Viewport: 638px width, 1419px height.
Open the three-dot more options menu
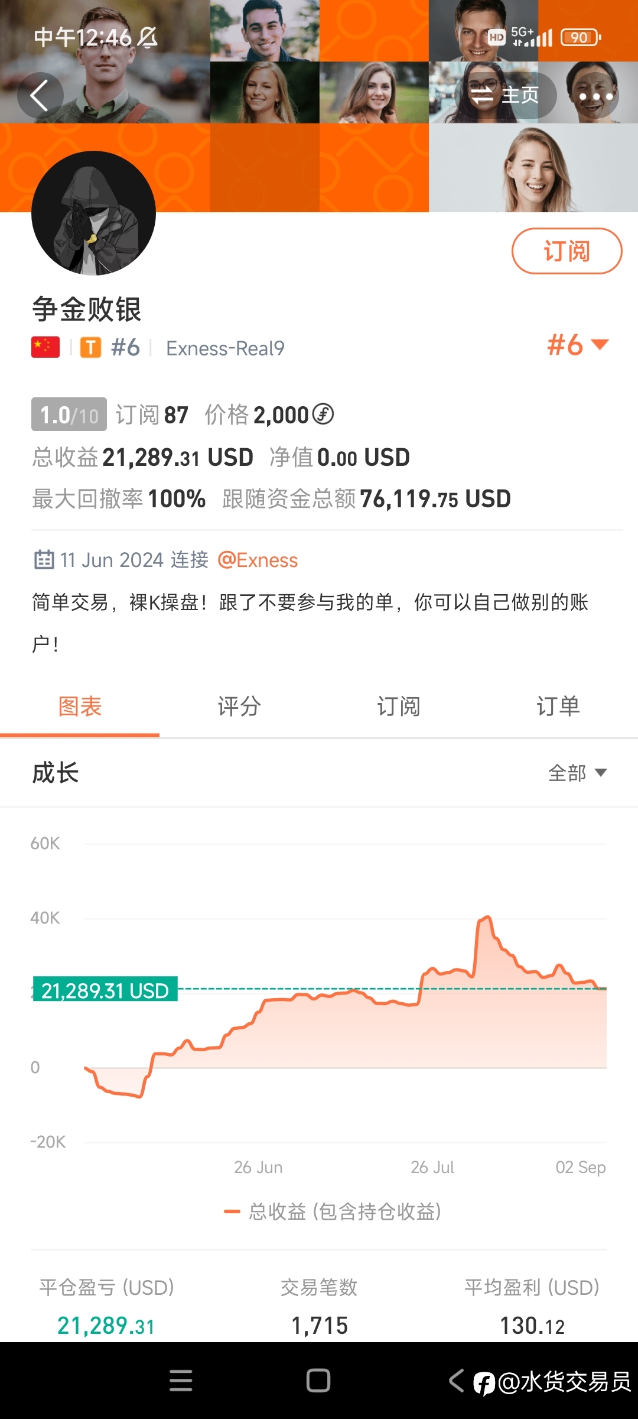pyautogui.click(x=596, y=96)
